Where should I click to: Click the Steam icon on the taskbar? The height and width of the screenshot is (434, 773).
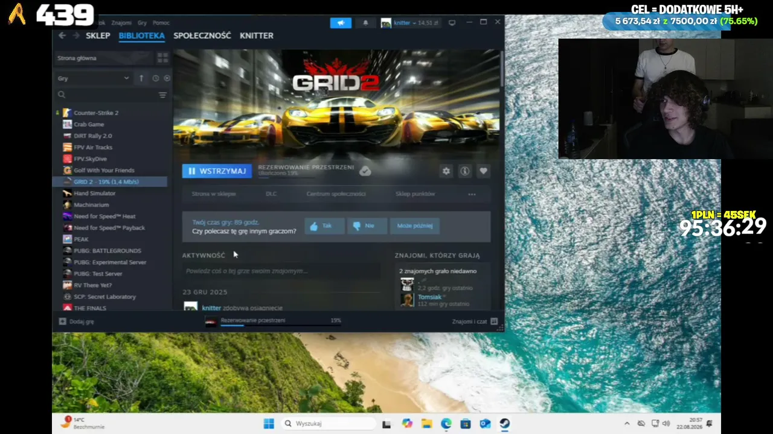pyautogui.click(x=504, y=424)
